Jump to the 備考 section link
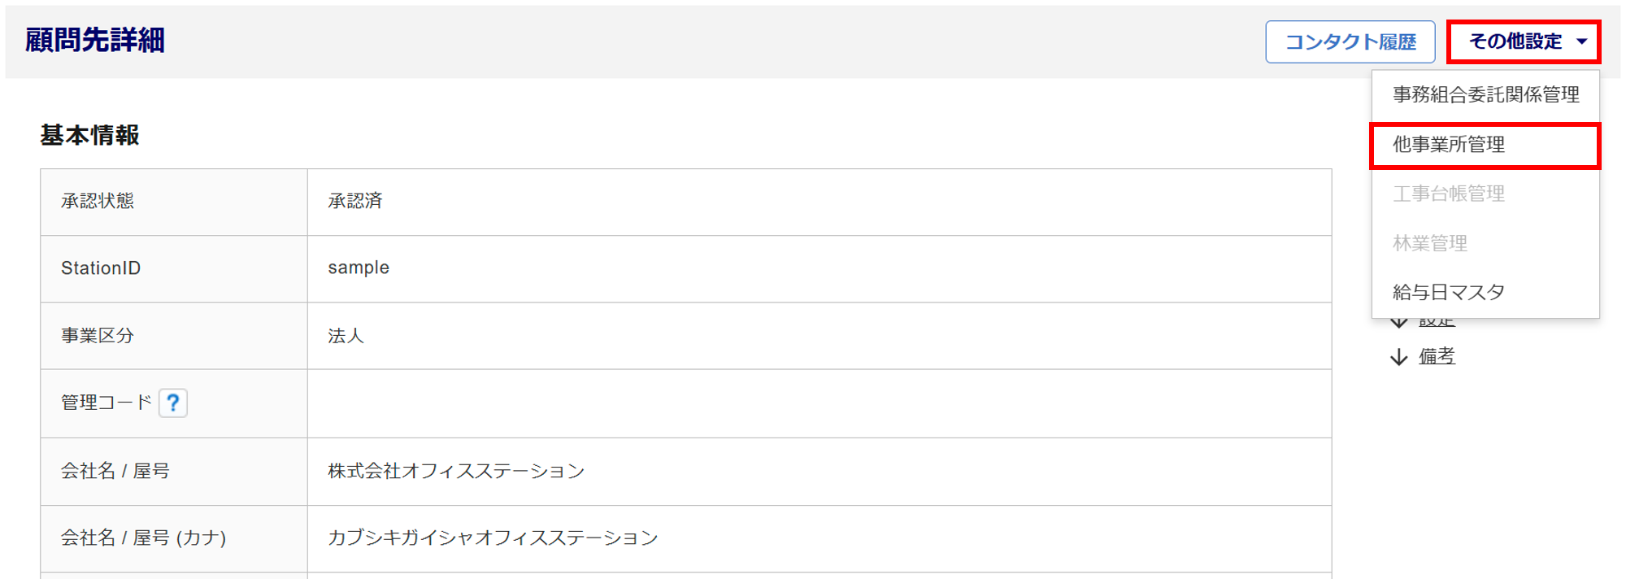1626x579 pixels. pos(1437,356)
